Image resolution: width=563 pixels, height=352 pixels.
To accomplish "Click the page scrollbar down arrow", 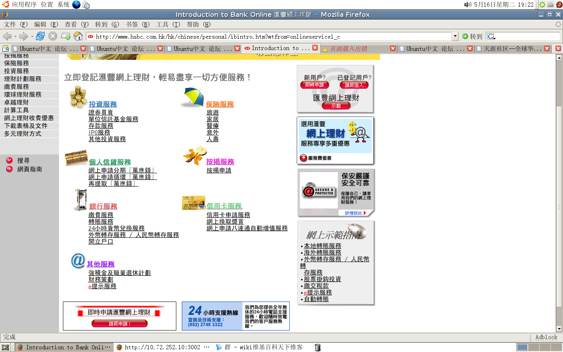I will (559, 329).
